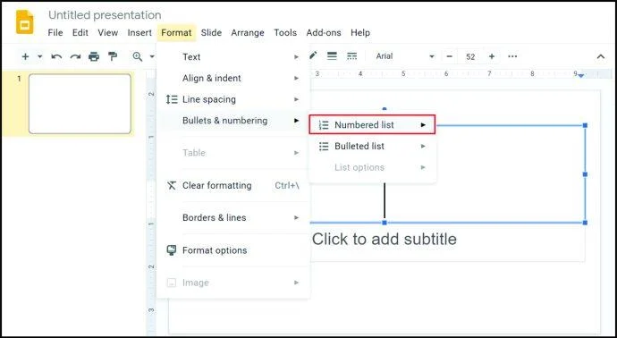Click the right-middle handle of the title box

coord(585,174)
